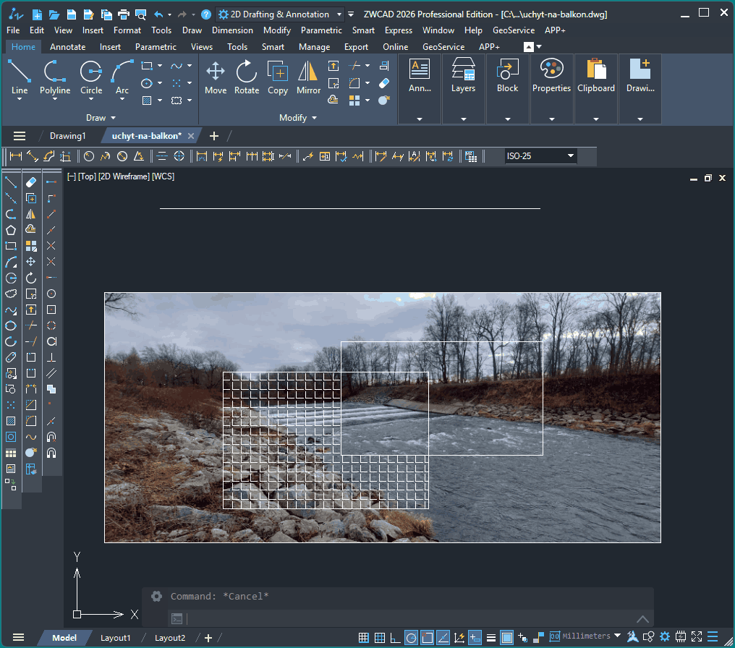Viewport: 735px width, 648px height.
Task: Expand the Properties panel dropdown arrow
Action: click(551, 119)
